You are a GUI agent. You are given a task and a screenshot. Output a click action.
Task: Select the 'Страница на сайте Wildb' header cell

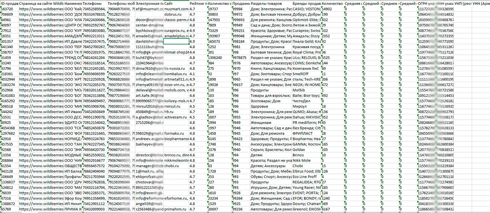point(41,3)
